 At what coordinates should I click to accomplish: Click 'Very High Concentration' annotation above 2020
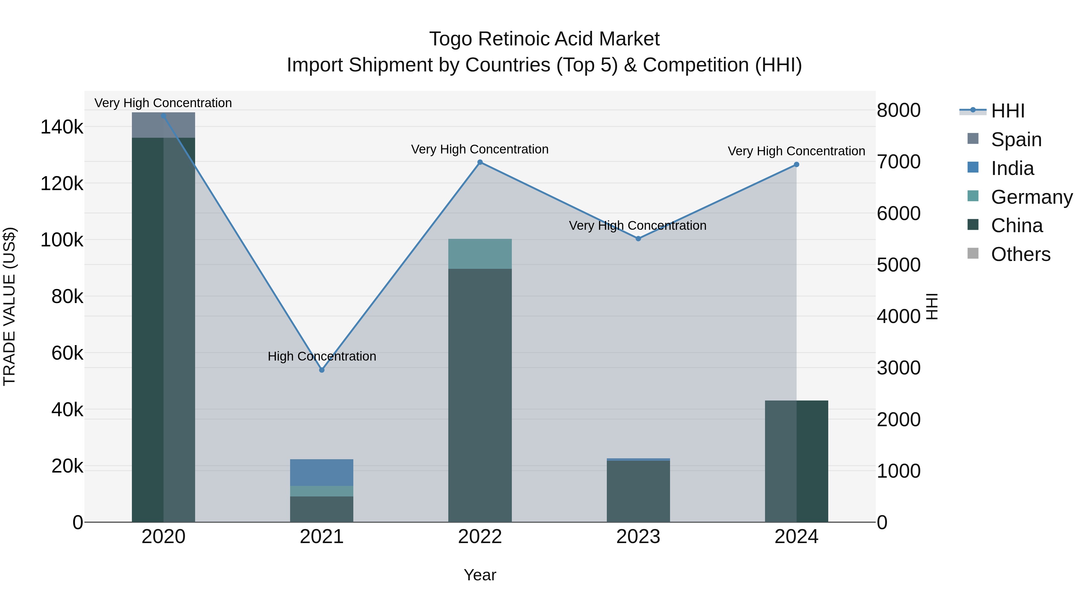click(163, 103)
